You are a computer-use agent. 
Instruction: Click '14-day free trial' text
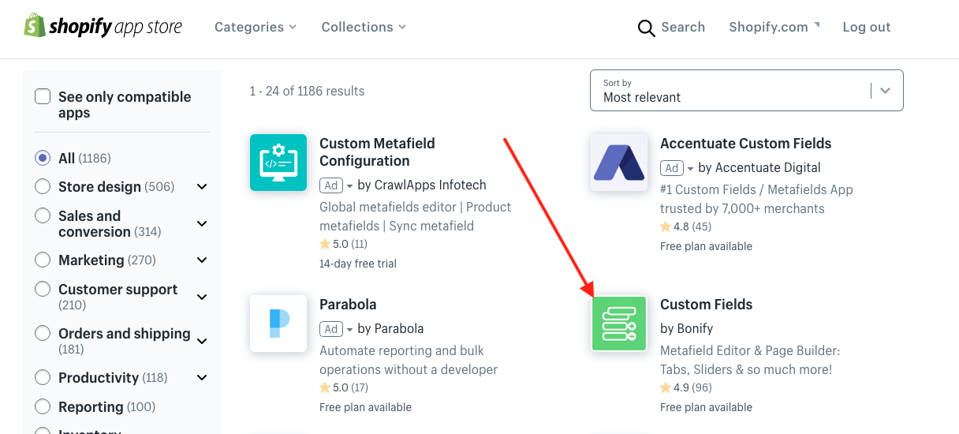click(358, 264)
